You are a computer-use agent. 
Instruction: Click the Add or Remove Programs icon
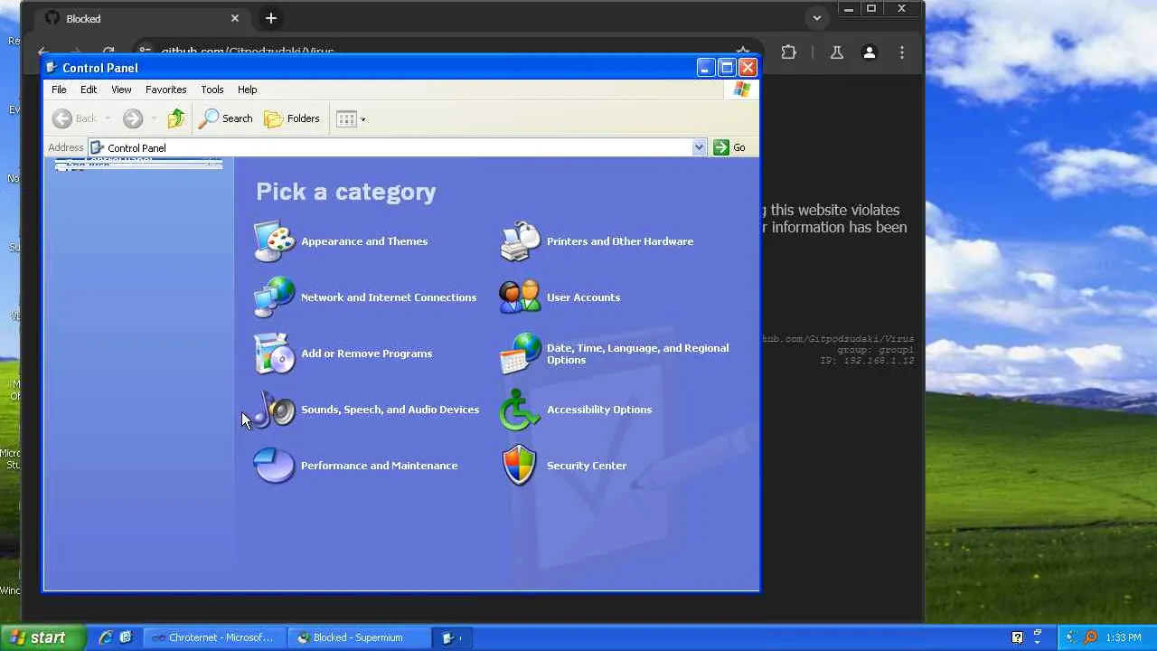(274, 354)
